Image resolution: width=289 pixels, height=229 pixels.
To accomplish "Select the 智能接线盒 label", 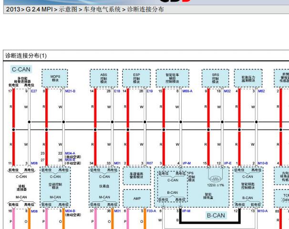I will [208, 196].
